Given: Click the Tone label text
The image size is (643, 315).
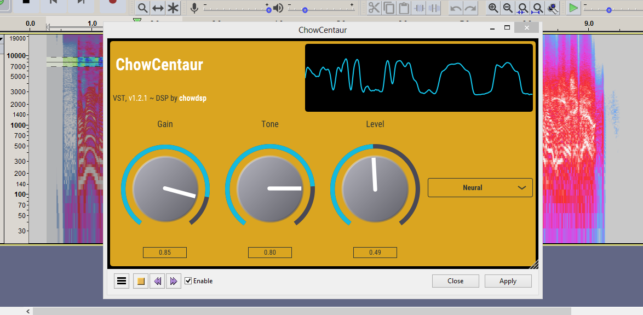Looking at the screenshot, I should click(270, 124).
